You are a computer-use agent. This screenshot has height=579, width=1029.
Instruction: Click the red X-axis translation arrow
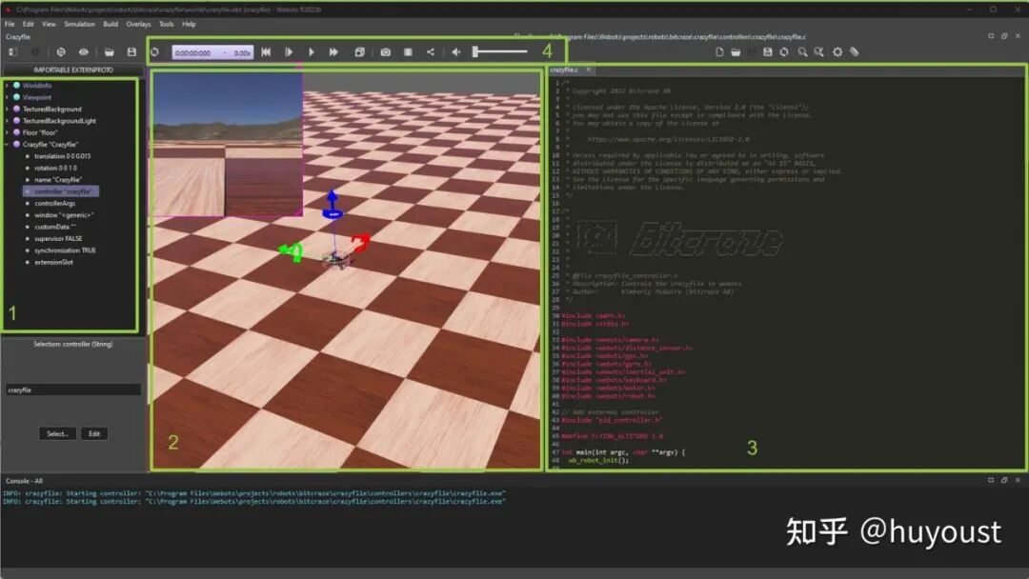tap(359, 243)
